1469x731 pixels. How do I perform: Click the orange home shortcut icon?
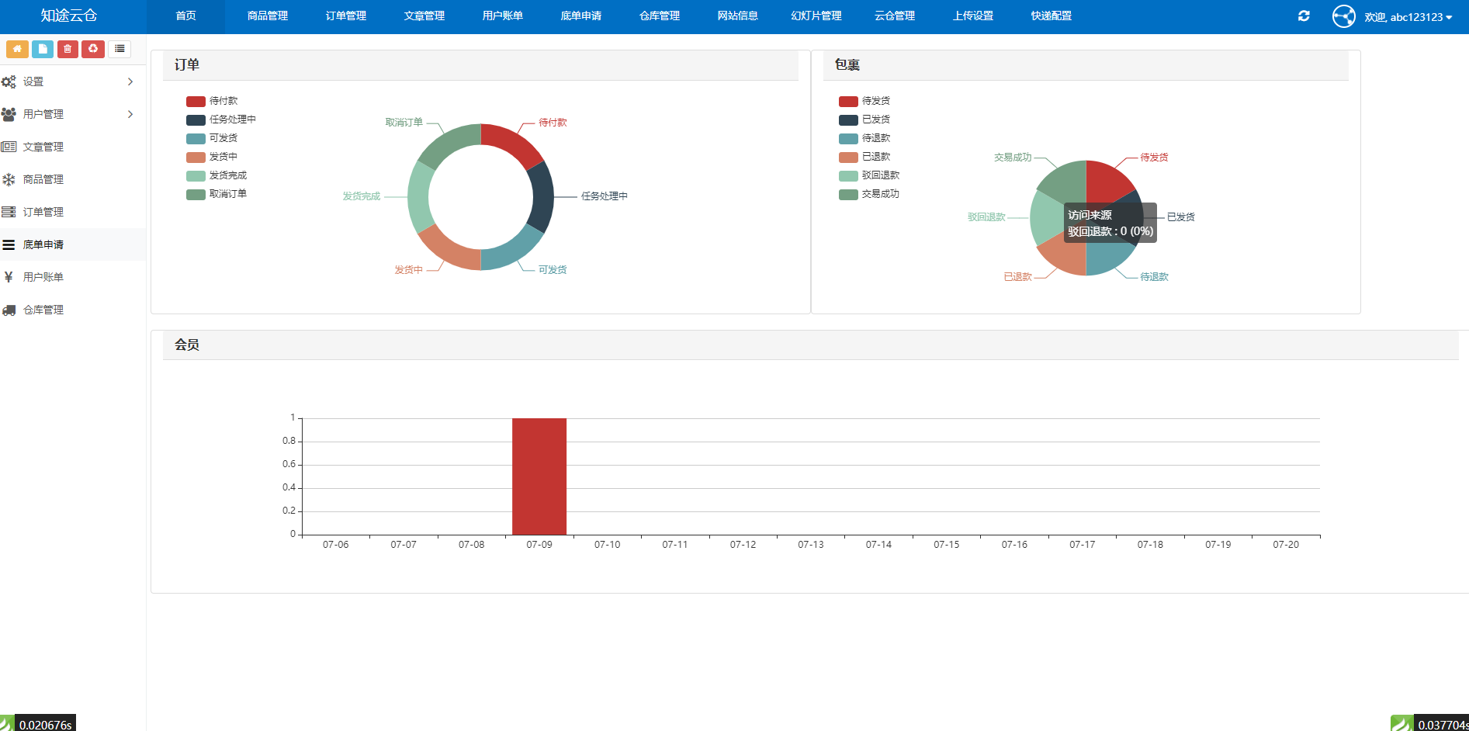tap(17, 49)
